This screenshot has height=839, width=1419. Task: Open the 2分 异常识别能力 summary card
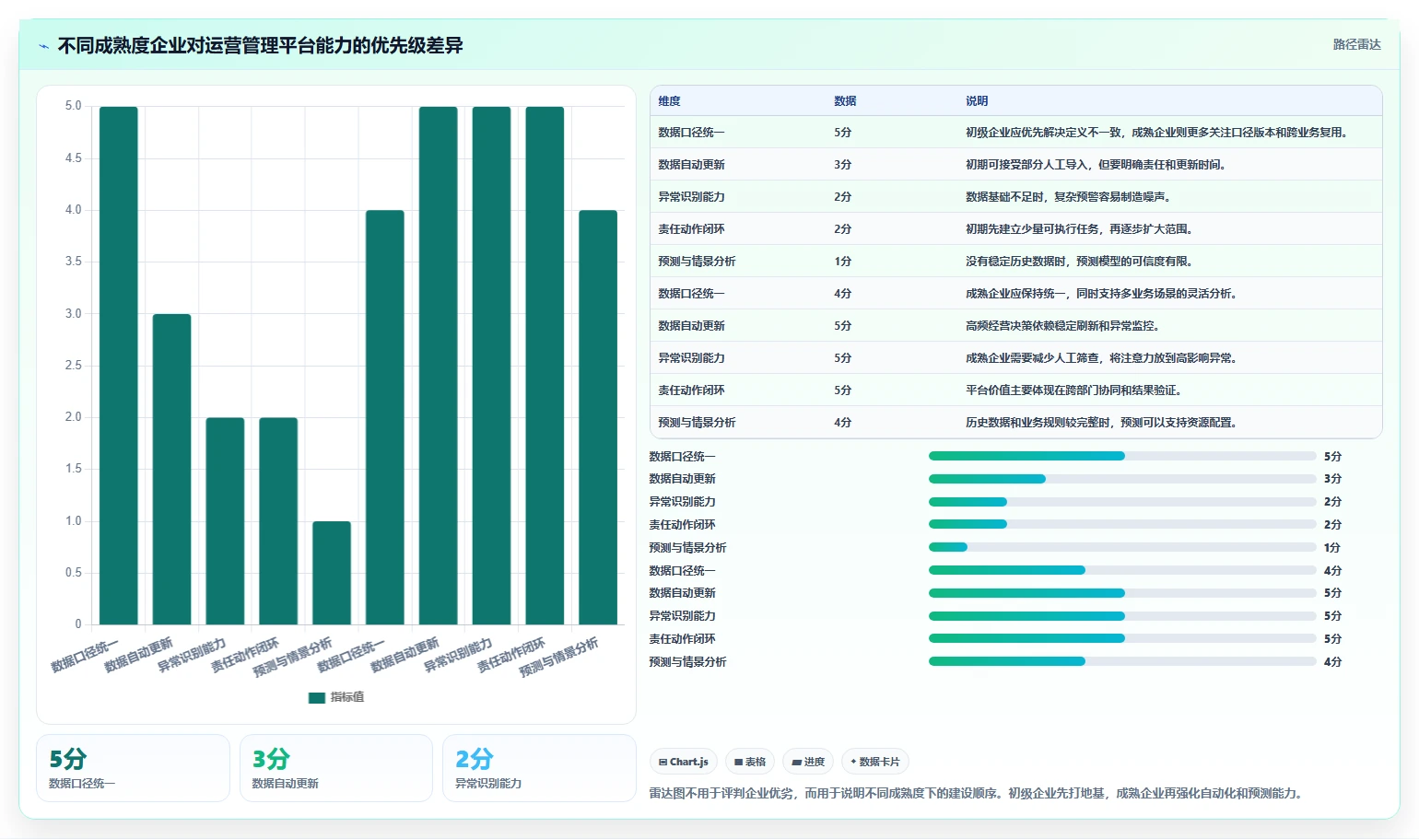click(539, 768)
